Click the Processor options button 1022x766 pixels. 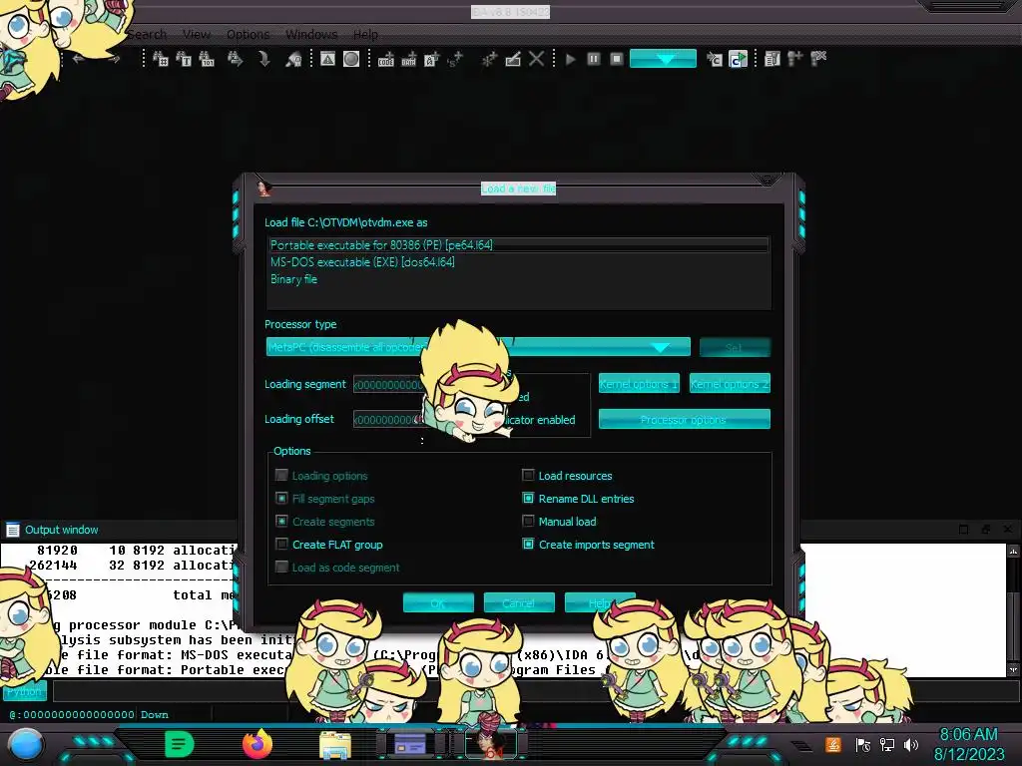coord(684,420)
